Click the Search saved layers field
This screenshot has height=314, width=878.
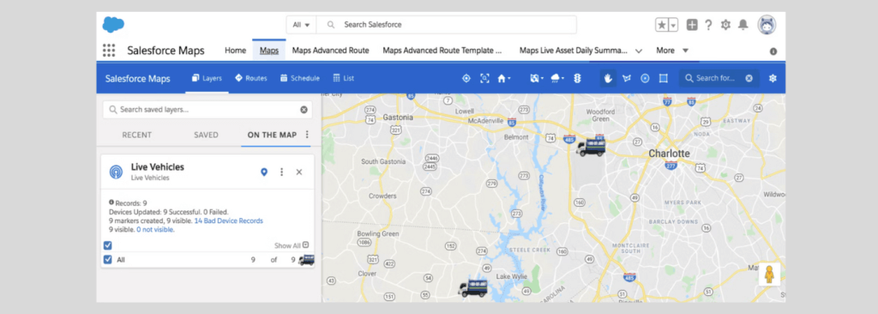coord(207,110)
